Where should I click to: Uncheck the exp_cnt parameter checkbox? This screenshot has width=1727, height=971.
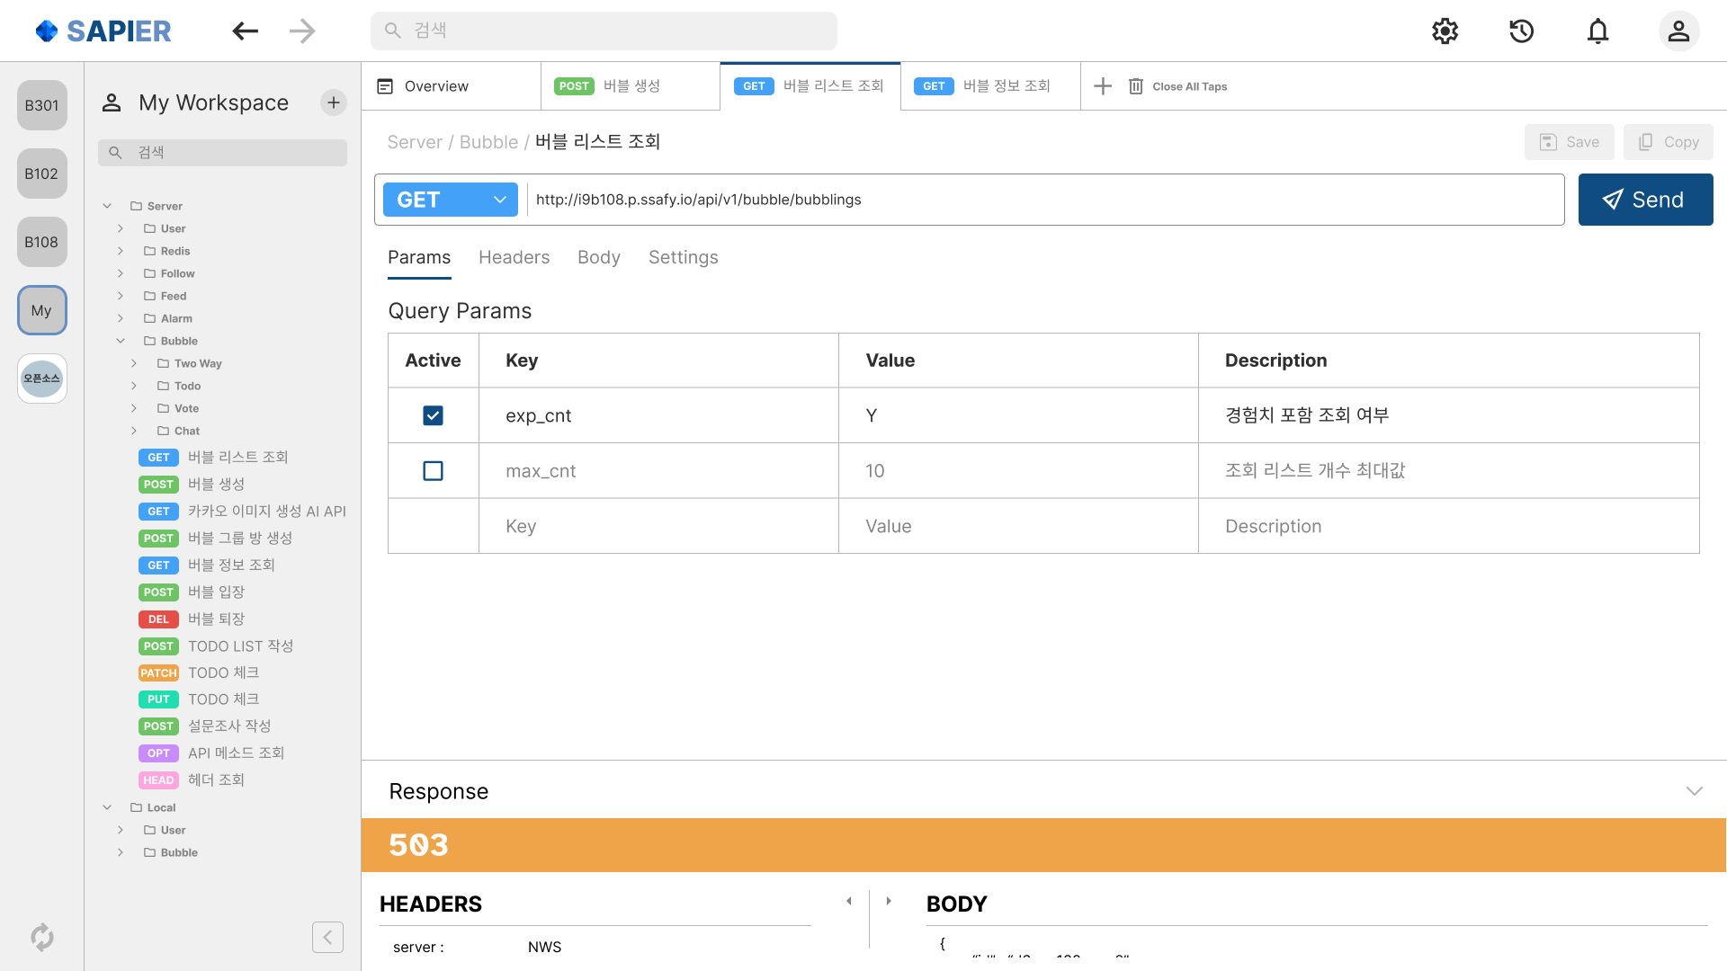point(433,415)
